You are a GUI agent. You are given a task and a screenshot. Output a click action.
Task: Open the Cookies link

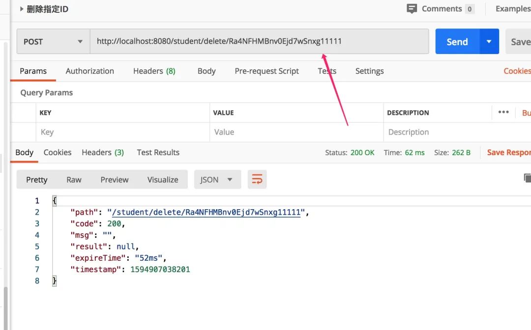point(517,71)
